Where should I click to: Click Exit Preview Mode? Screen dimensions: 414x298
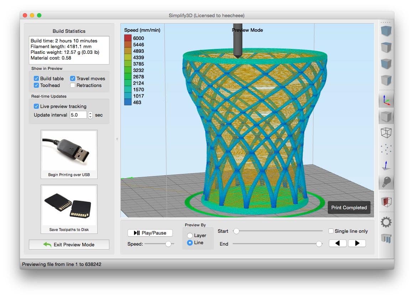pos(69,245)
